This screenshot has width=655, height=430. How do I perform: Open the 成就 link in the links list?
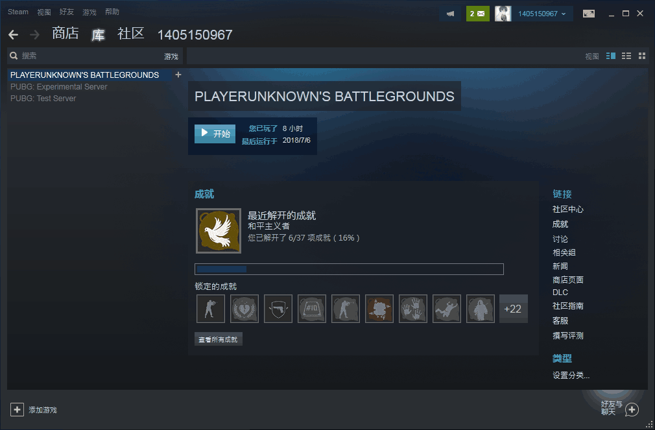(560, 224)
